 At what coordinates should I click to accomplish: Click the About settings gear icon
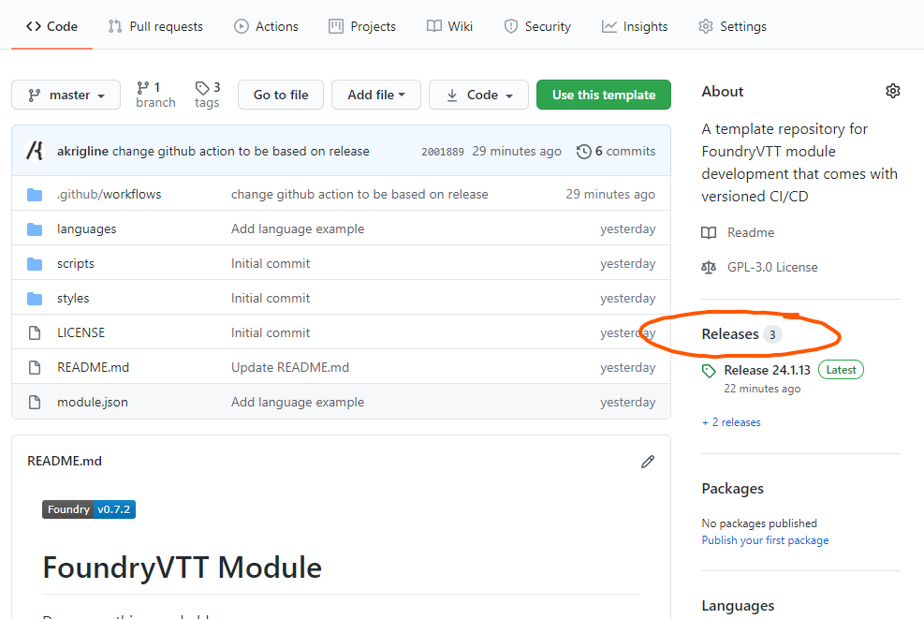[893, 91]
